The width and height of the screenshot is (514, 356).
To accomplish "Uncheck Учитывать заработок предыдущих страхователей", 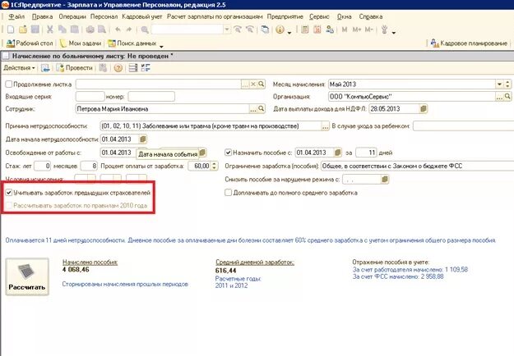I will [x=9, y=193].
